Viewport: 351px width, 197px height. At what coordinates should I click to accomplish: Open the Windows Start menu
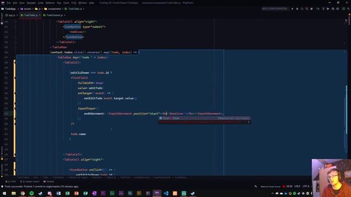4,193
